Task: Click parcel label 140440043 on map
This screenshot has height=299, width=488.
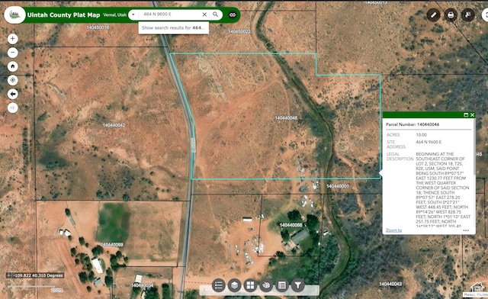Action: click(x=390, y=284)
